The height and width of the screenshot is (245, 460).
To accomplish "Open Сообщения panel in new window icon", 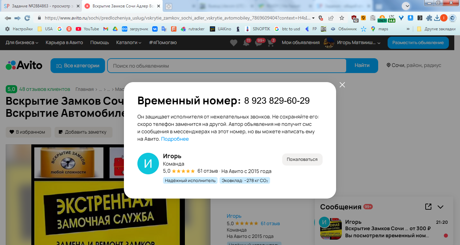I will [428, 207].
